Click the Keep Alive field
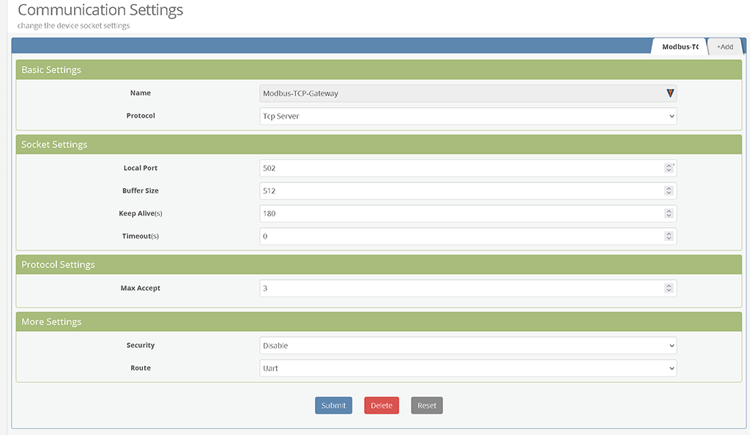The width and height of the screenshot is (750, 435). 468,214
